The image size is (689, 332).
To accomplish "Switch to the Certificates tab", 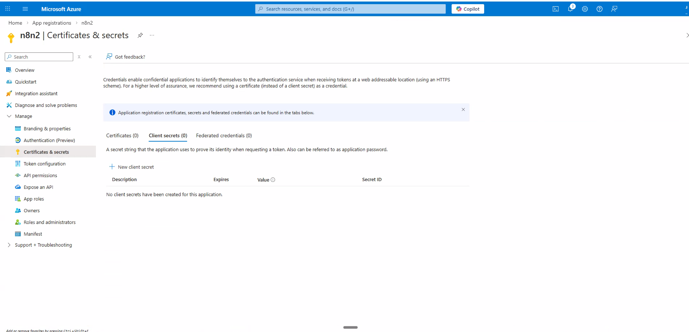I will pos(122,135).
